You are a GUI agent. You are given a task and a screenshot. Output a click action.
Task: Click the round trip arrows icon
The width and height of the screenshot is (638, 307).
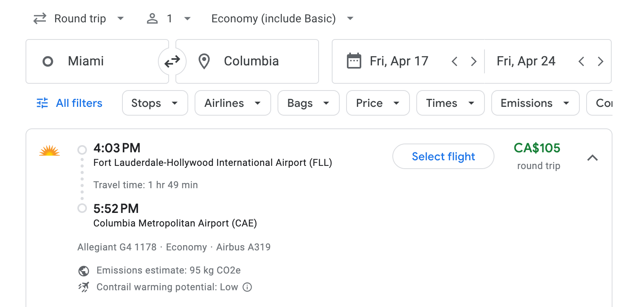pyautogui.click(x=39, y=18)
